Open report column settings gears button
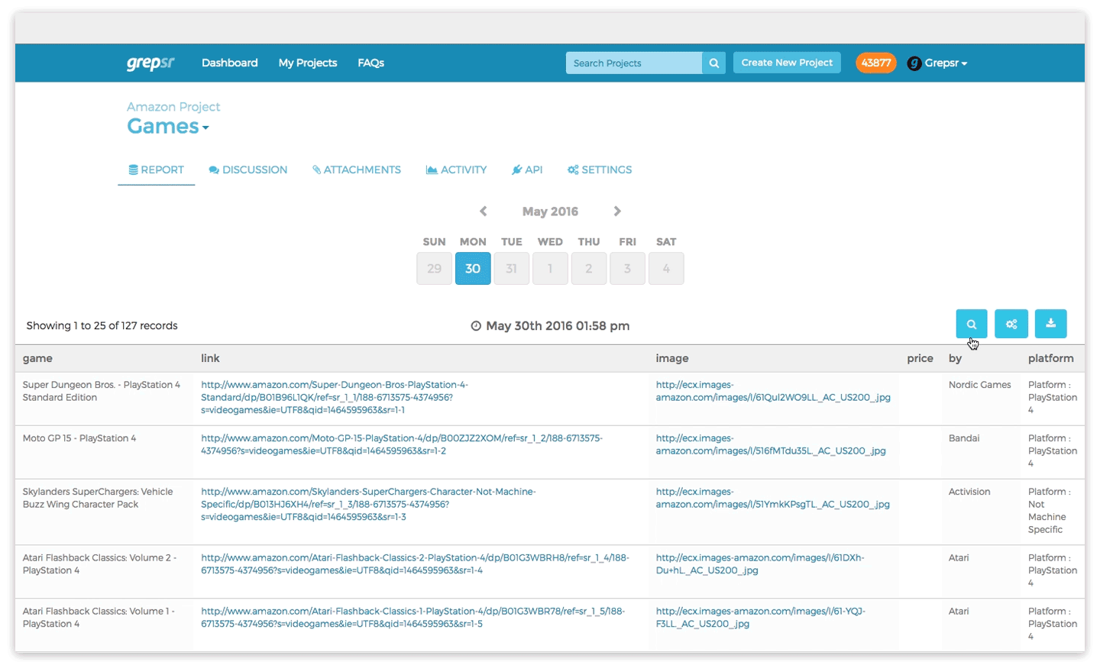The height and width of the screenshot is (662, 1100). pos(1011,324)
